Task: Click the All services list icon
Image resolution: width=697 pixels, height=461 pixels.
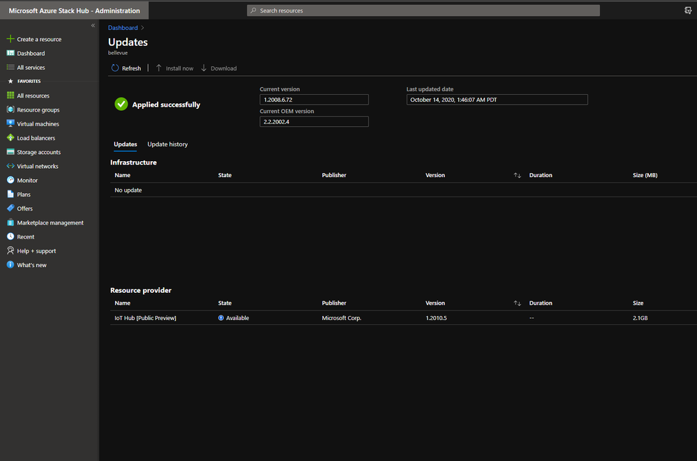Action: [10, 68]
